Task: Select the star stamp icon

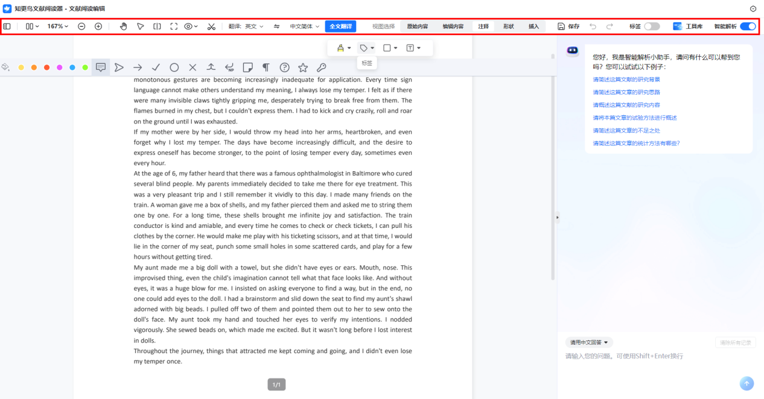Action: click(x=303, y=68)
